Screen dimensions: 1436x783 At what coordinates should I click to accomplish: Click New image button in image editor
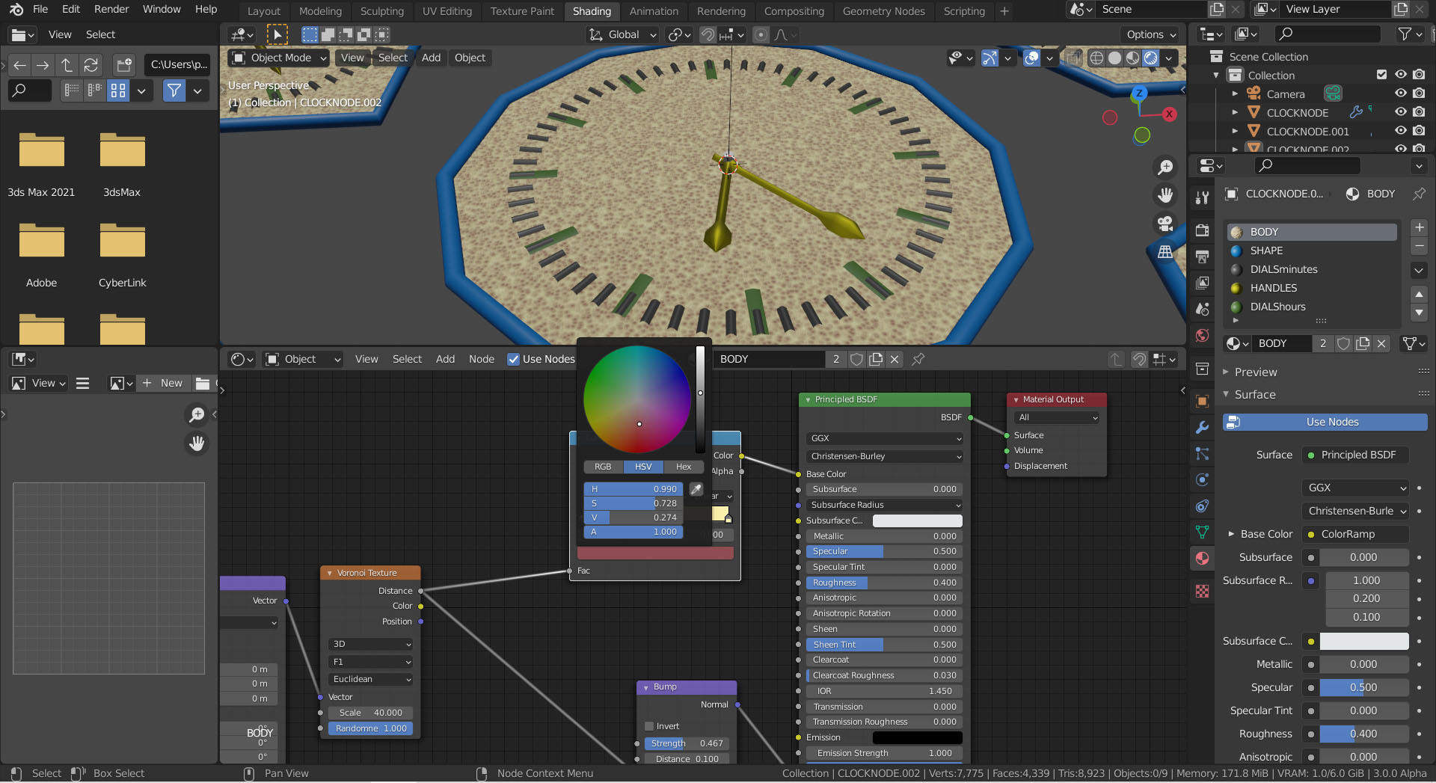click(163, 383)
